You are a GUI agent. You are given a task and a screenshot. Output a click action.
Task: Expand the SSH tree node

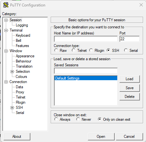[x=12, y=108]
